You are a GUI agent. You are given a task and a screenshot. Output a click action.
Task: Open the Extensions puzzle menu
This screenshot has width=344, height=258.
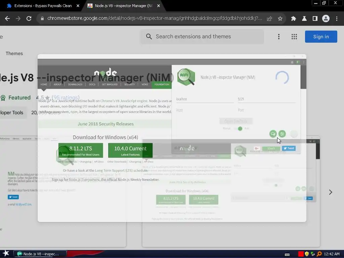click(294, 19)
